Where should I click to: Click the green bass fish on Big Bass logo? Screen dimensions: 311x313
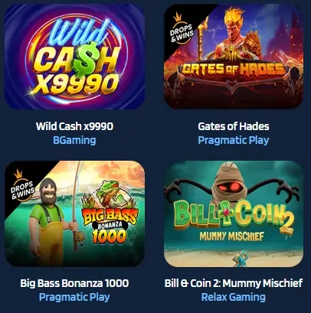(x=110, y=192)
